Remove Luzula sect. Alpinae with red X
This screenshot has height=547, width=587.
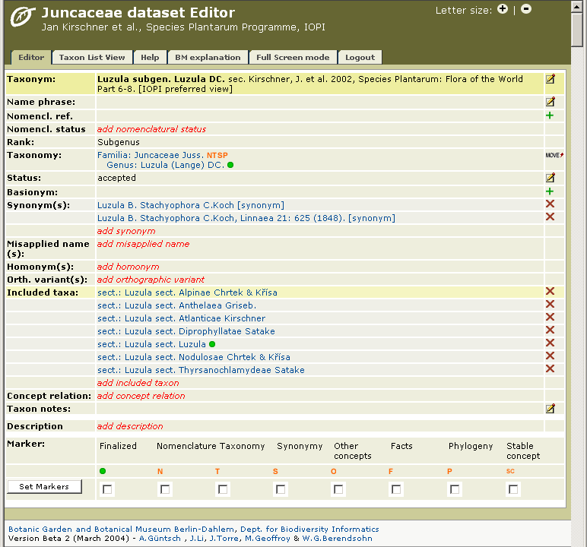point(551,292)
